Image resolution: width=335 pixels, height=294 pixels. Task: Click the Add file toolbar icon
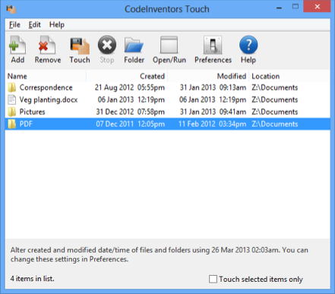pos(17,45)
